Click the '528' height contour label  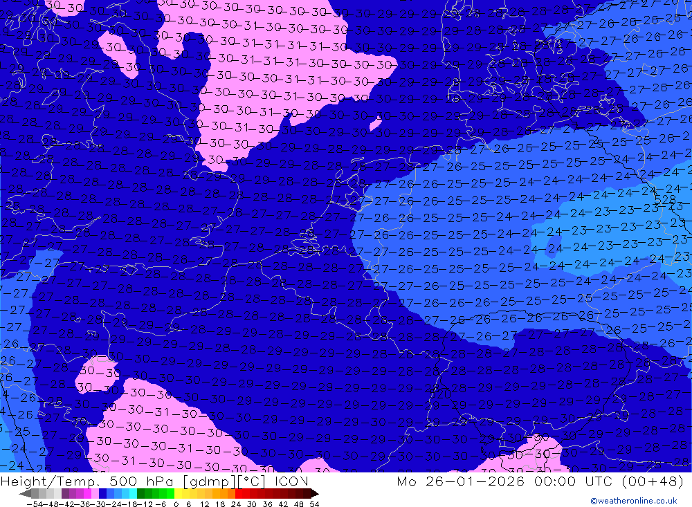tap(664, 200)
